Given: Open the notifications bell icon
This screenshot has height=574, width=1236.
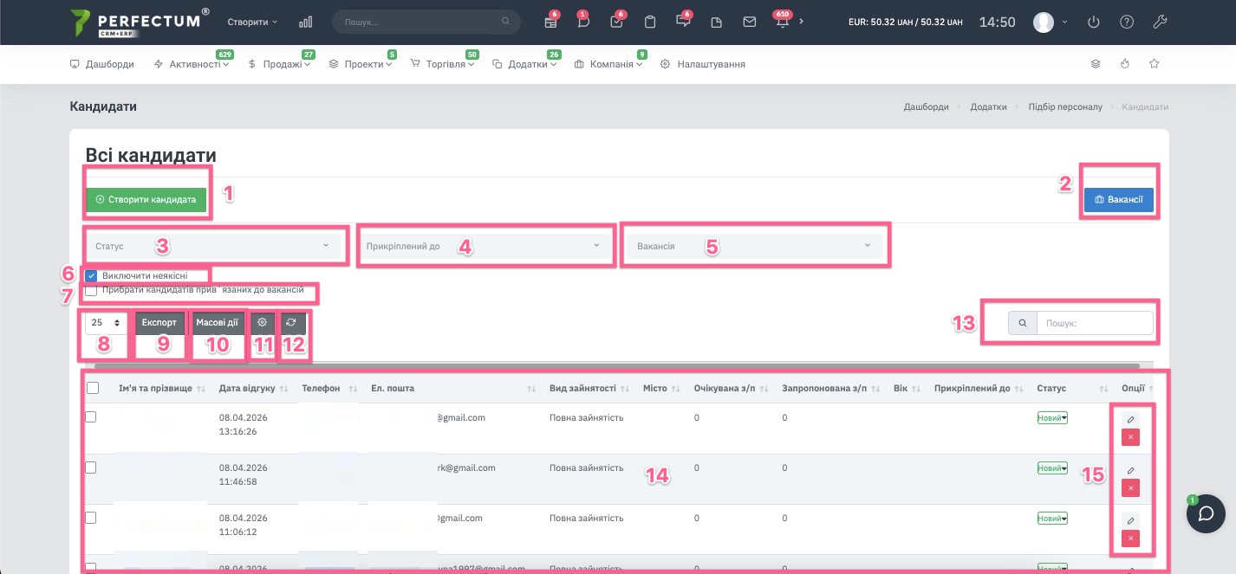Looking at the screenshot, I should click(783, 23).
